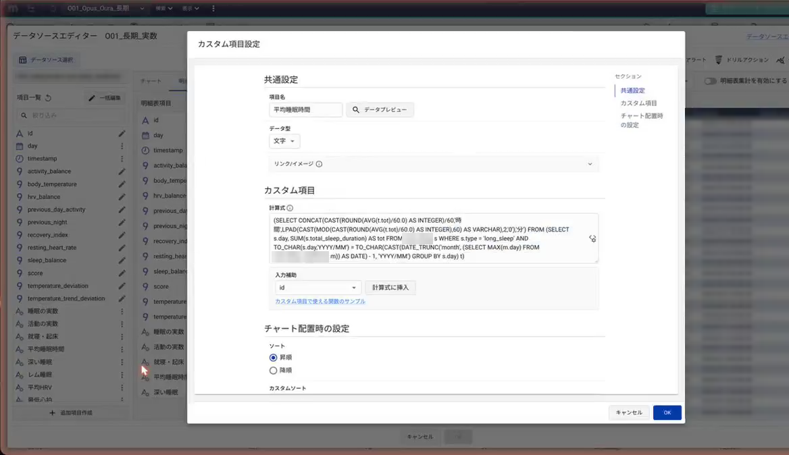This screenshot has width=789, height=455.
Task: Click the データソース選択 button
Action: coord(46,60)
